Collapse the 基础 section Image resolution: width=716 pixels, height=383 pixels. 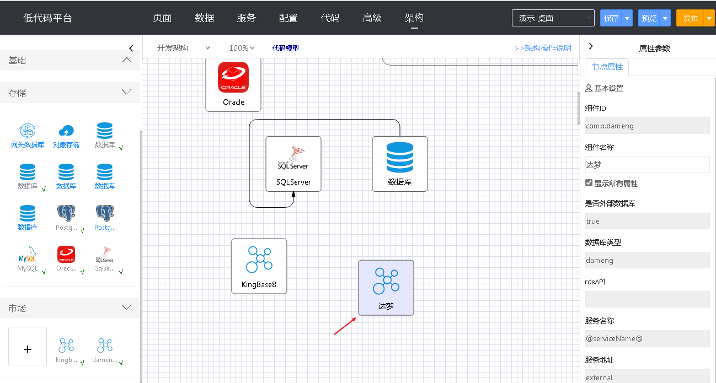(126, 60)
